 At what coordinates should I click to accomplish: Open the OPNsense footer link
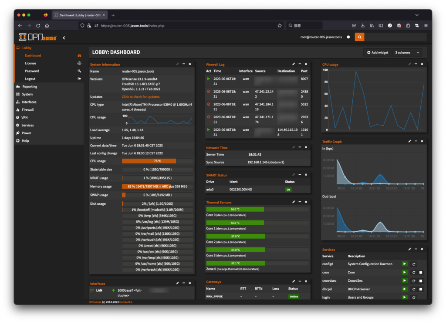[95, 302]
